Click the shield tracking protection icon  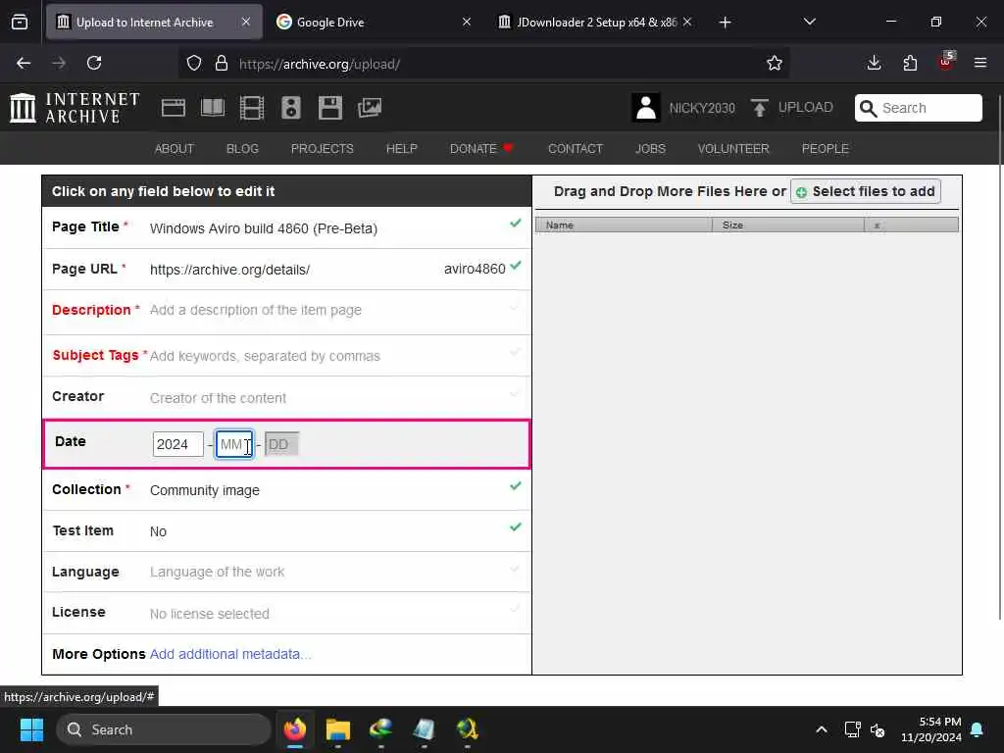tap(194, 64)
